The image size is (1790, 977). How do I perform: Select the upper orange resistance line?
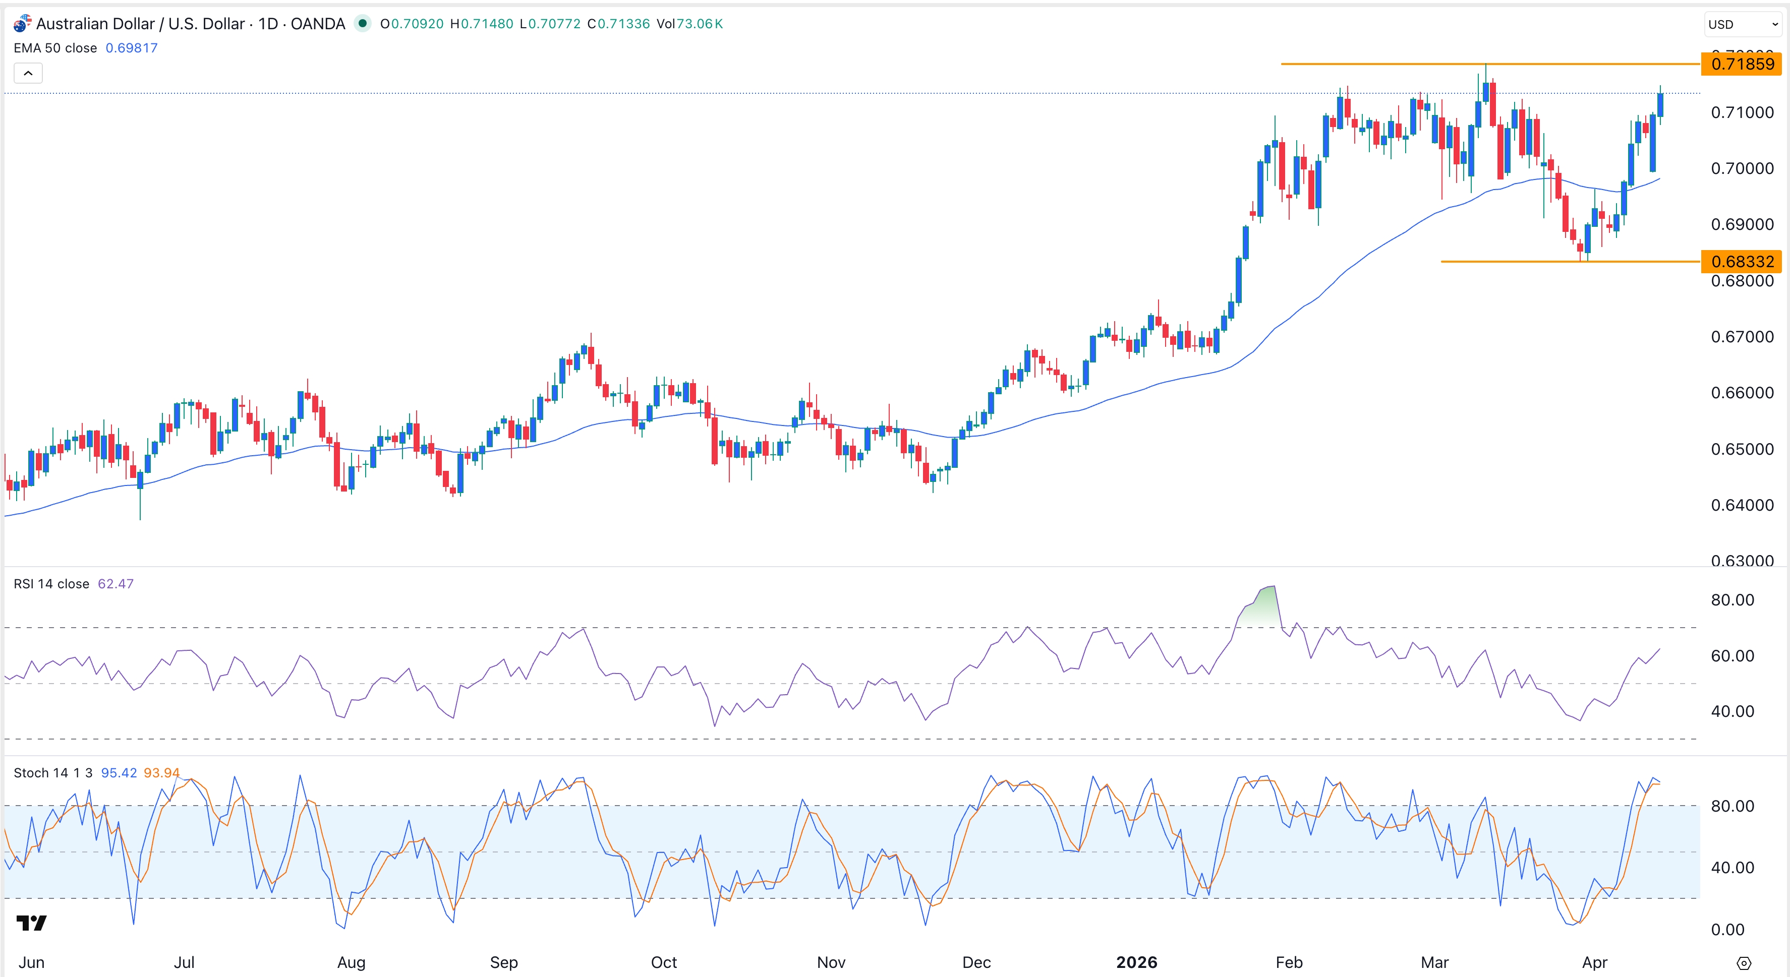1459,64
